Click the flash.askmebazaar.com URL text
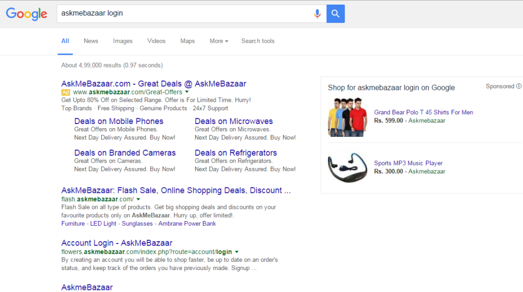The height and width of the screenshot is (292, 523). pyautogui.click(x=98, y=199)
